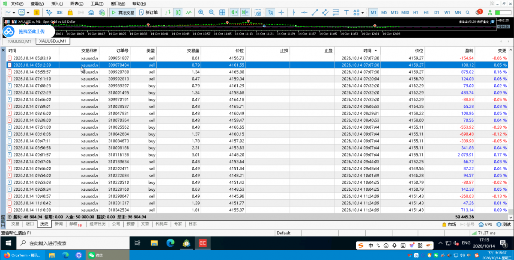This screenshot has height=260, width=514.
Task: Open search with magnifier icon
Action: pos(467,12)
